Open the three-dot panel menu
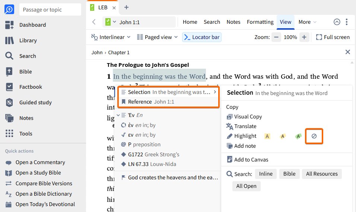356x212 pixels. (346, 22)
